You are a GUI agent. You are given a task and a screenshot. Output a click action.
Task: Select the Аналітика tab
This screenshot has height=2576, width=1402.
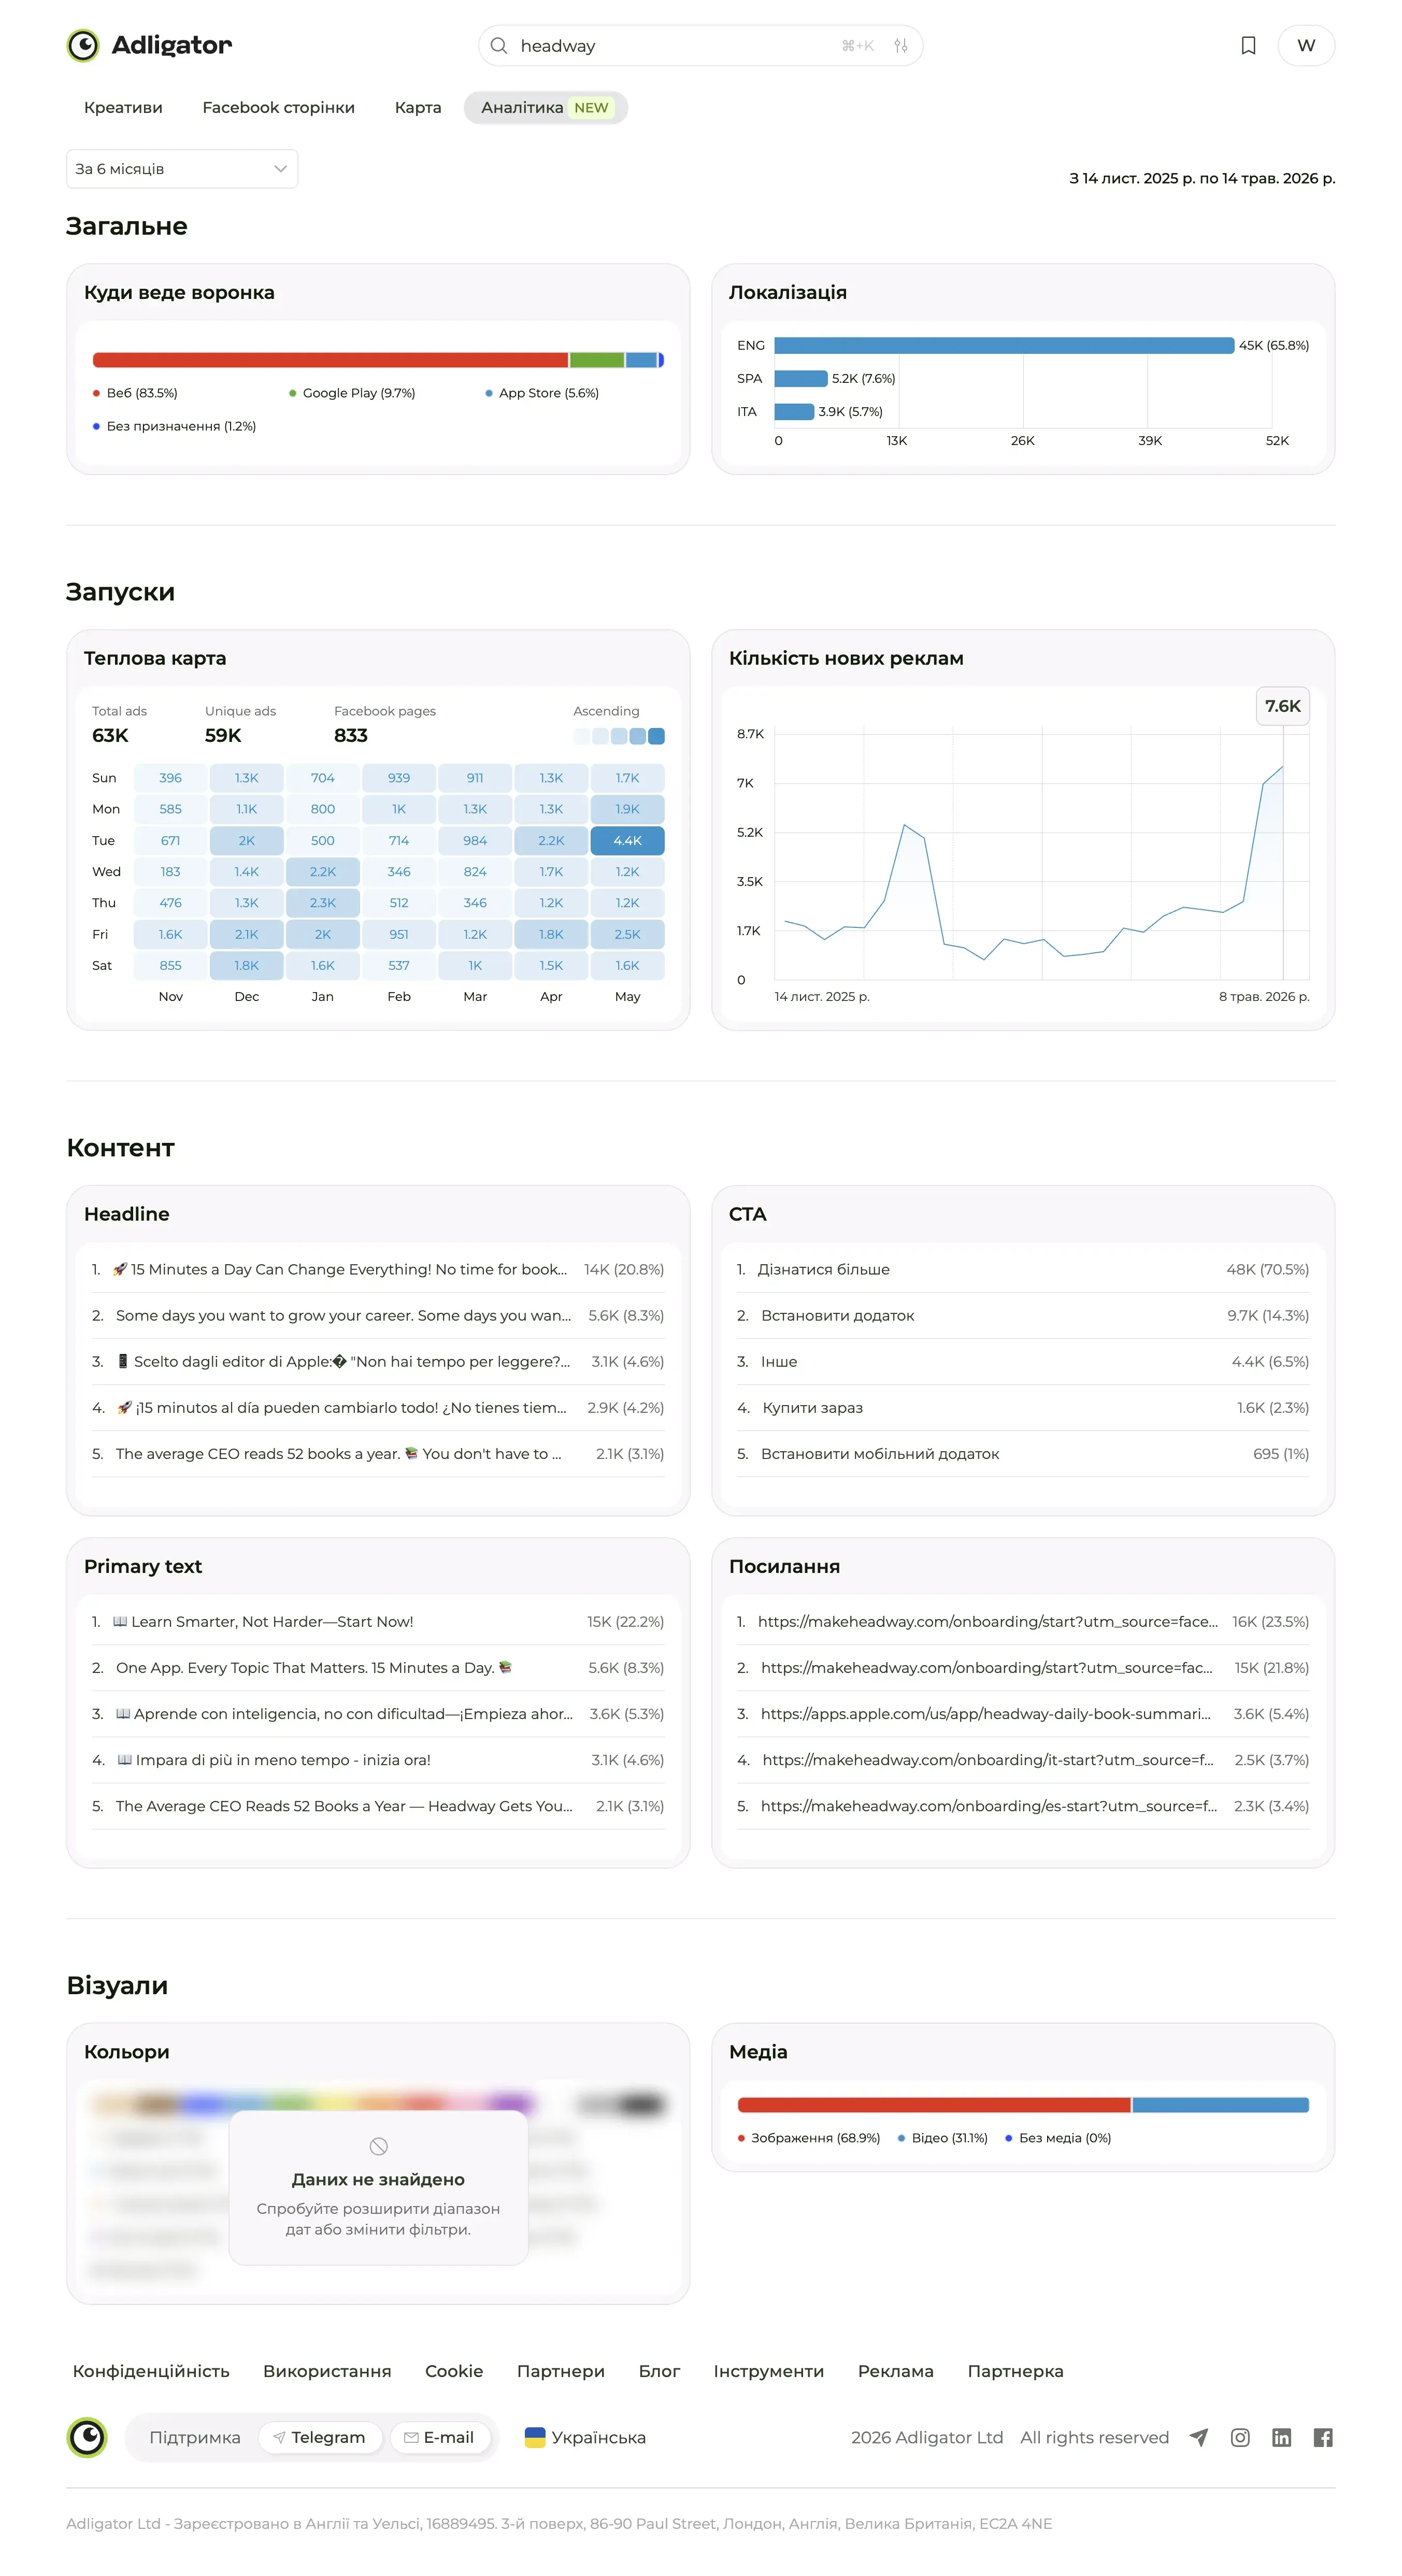546,108
